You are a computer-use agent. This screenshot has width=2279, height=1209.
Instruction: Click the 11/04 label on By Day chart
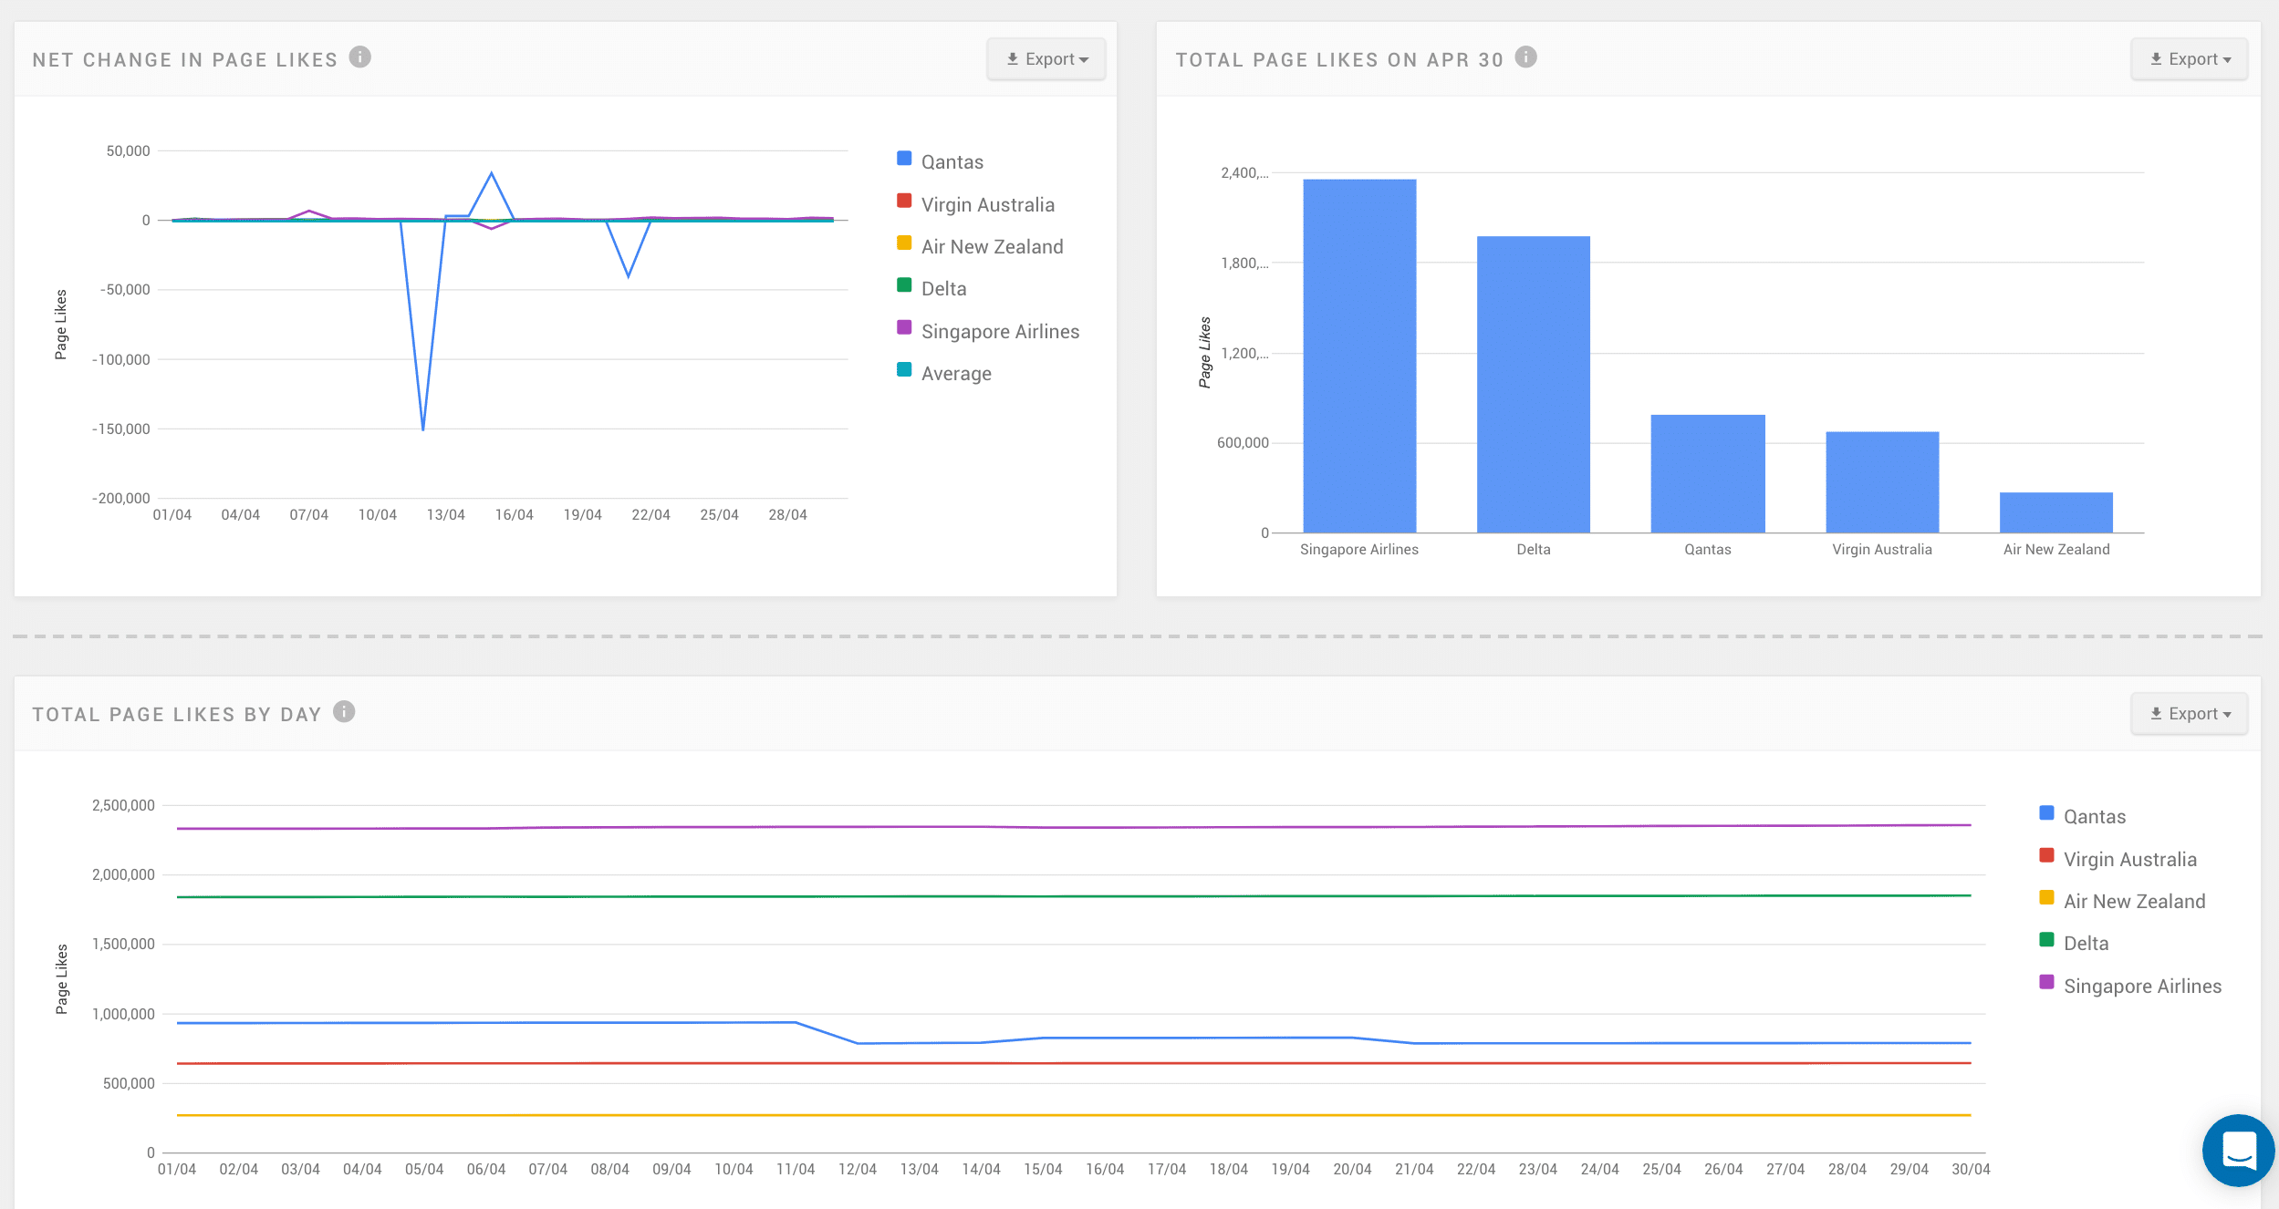tap(796, 1170)
